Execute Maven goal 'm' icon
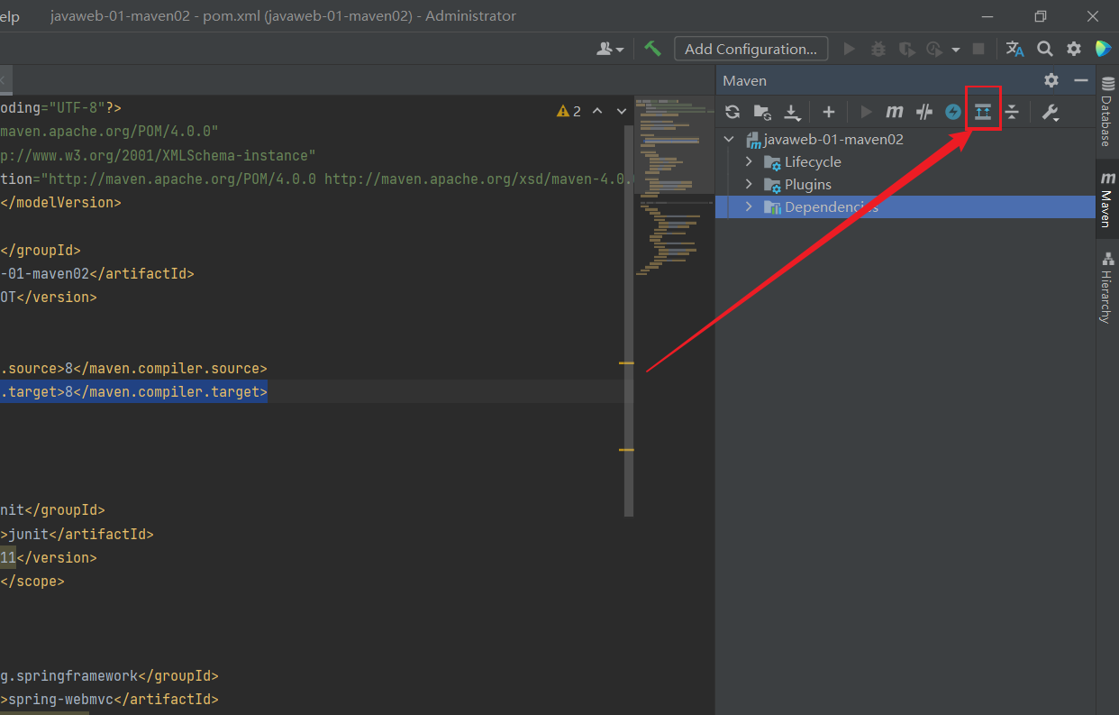1119x715 pixels. 895,112
